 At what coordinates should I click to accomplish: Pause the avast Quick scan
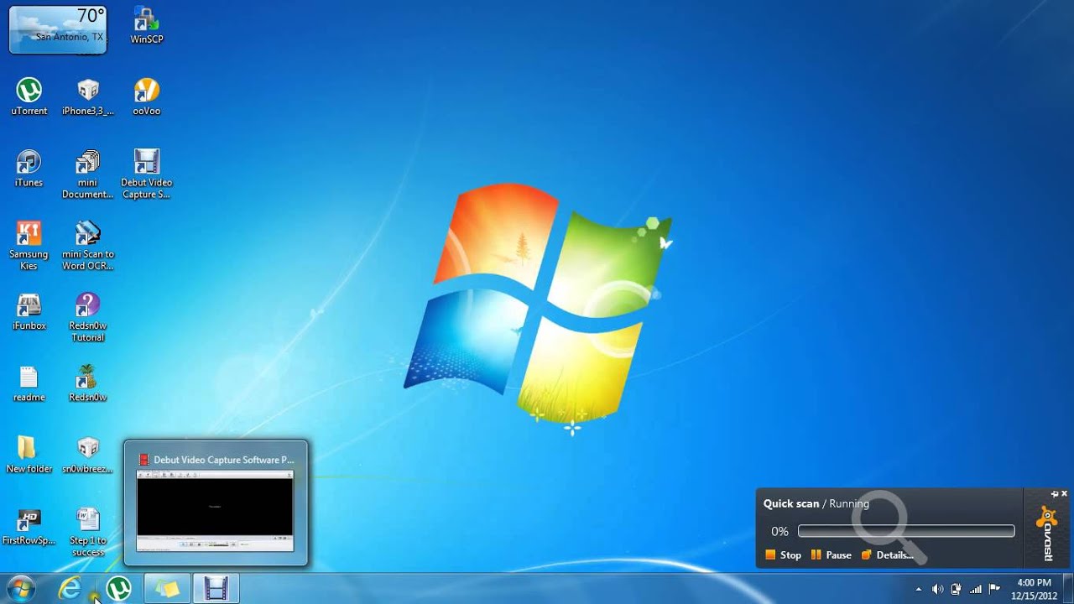(832, 555)
